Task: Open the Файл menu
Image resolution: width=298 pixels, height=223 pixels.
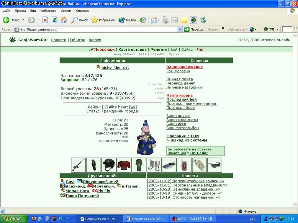Action: coord(7,11)
